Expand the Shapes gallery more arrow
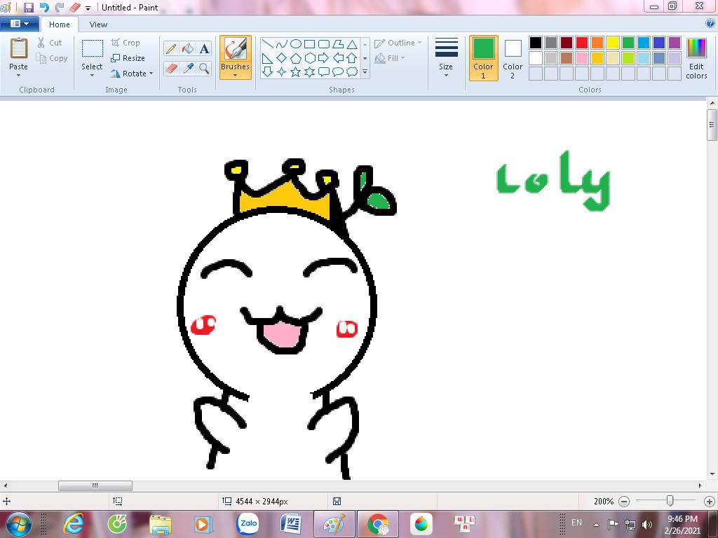 tap(365, 72)
